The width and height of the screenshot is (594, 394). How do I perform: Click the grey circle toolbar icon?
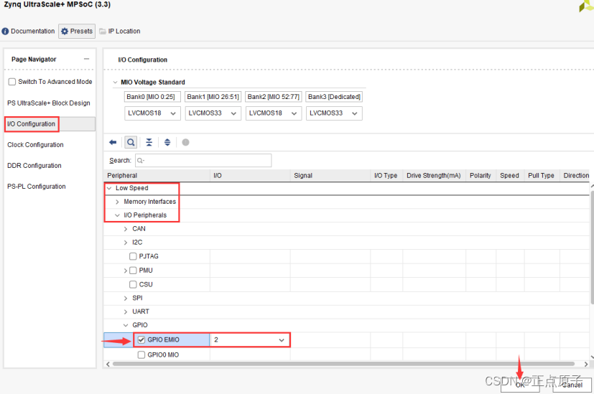click(185, 142)
